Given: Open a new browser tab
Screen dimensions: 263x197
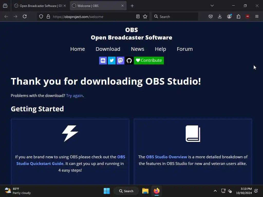Looking at the screenshot, I should tap(132, 6).
